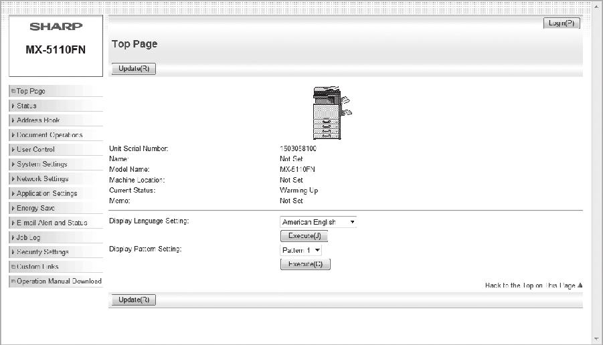Expand the Address Book section
603x345 pixels.
click(x=56, y=120)
